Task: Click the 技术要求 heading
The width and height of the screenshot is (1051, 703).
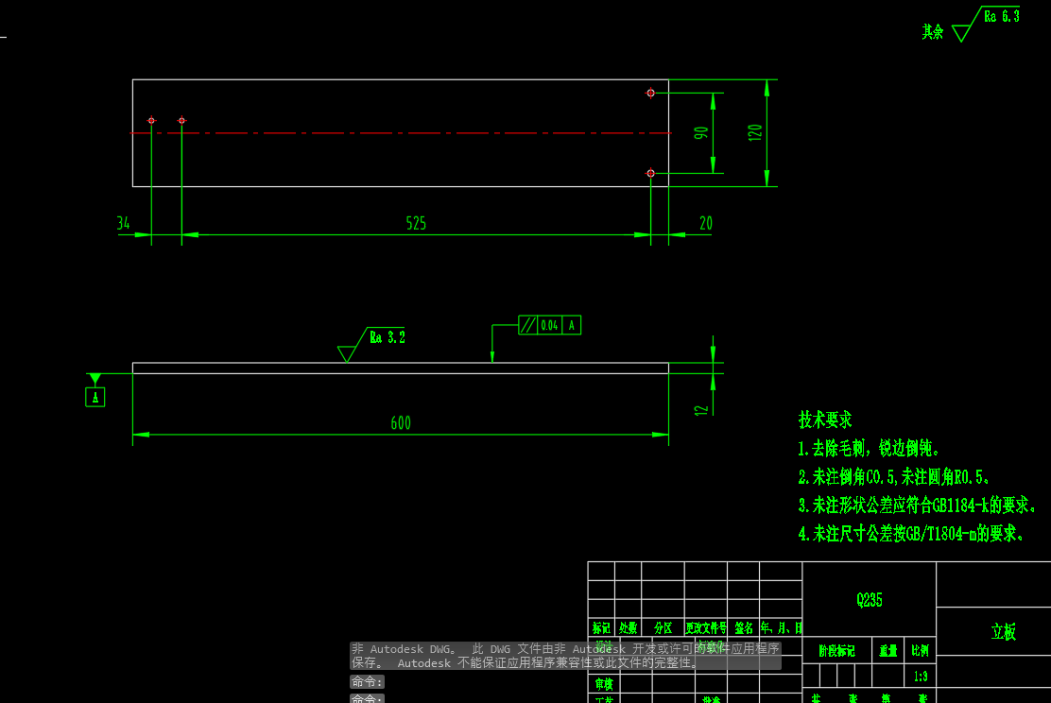Action: pyautogui.click(x=825, y=420)
